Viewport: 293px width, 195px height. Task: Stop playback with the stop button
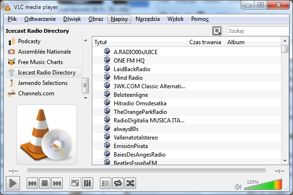45,183
